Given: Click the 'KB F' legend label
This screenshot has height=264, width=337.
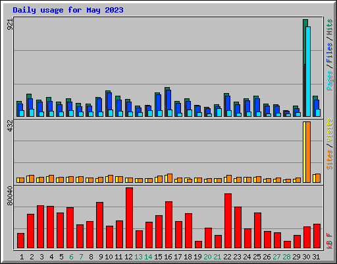Looking at the screenshot, I should tap(330, 241).
